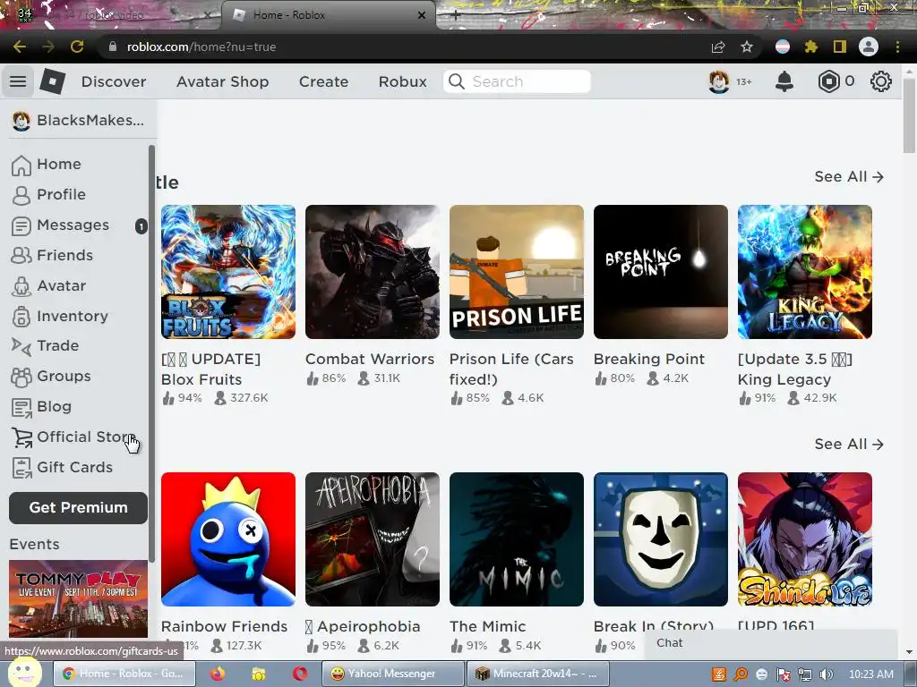The width and height of the screenshot is (917, 687).
Task: Open Chrome's three-dot menu
Action: (897, 47)
